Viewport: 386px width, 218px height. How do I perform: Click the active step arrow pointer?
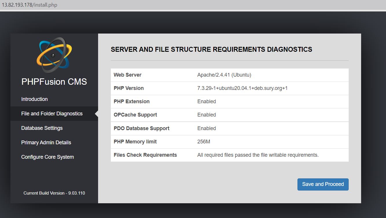coord(97,114)
